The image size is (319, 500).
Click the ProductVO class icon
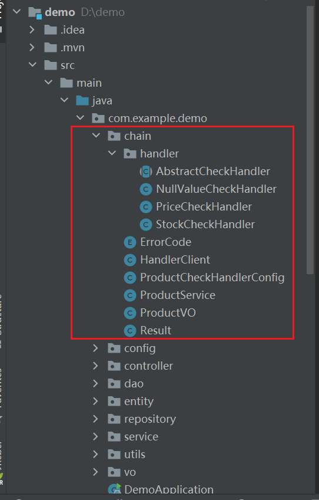click(130, 313)
